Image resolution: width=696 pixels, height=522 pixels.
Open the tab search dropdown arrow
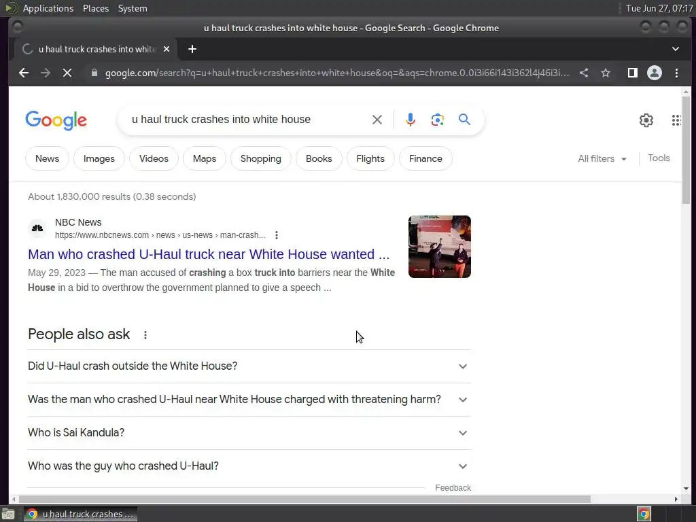click(676, 49)
